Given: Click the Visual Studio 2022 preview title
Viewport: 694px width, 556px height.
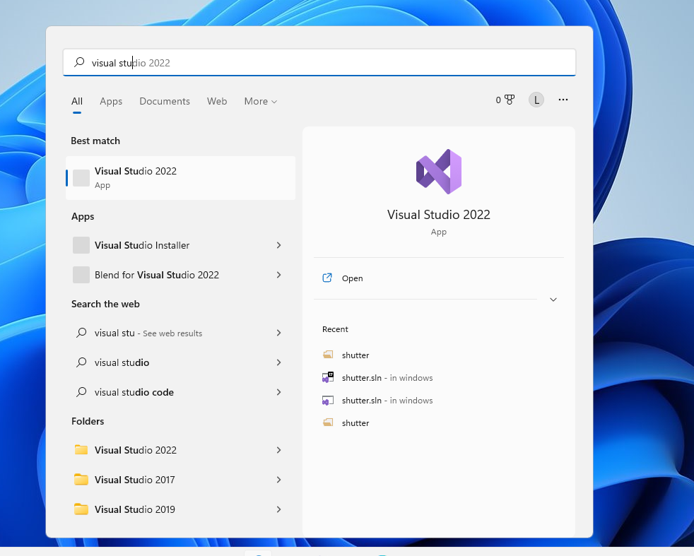Looking at the screenshot, I should click(439, 215).
